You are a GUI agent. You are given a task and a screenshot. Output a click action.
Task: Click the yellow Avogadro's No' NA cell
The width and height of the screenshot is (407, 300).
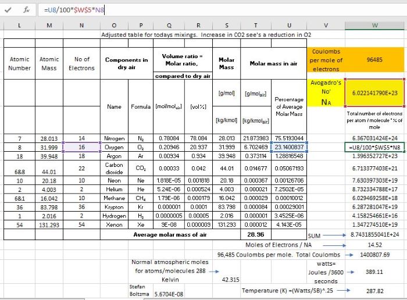pos(326,93)
